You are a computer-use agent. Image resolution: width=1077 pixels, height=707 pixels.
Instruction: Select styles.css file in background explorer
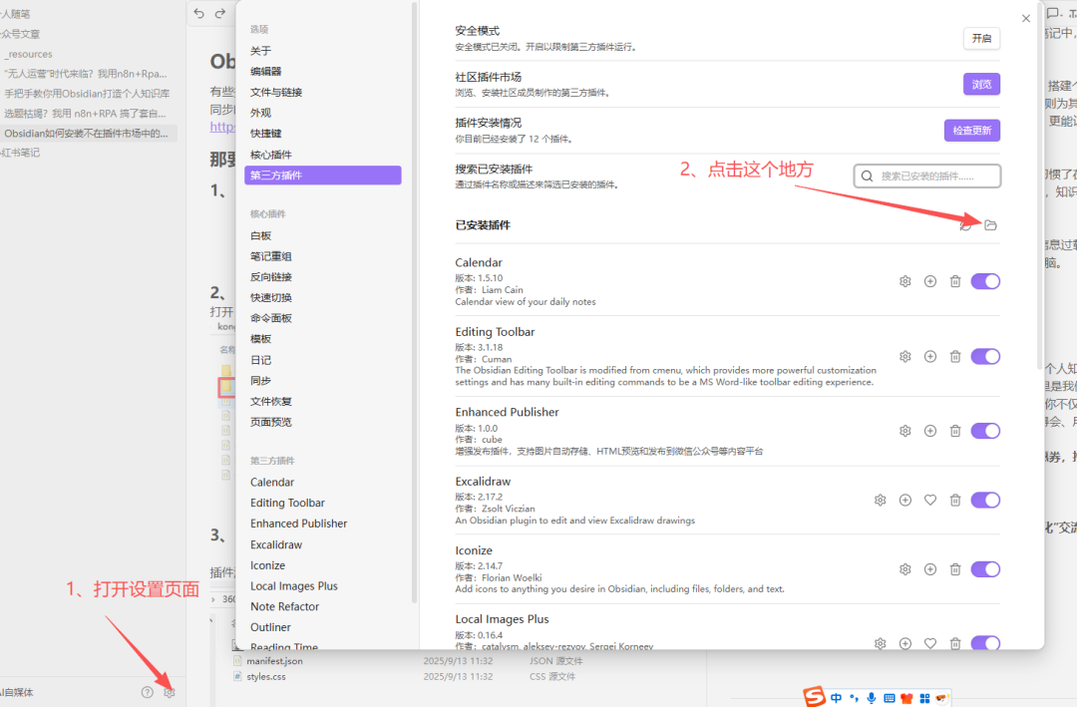(266, 677)
